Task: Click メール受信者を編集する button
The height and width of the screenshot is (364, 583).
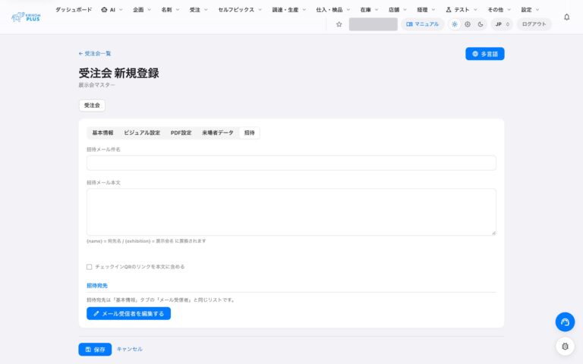Action: 128,313
